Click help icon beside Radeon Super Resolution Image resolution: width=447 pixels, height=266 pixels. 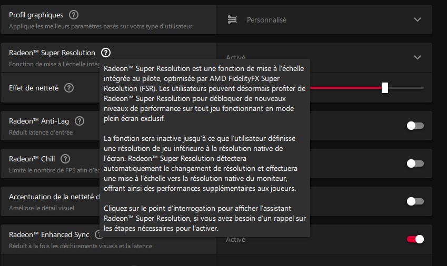click(106, 53)
